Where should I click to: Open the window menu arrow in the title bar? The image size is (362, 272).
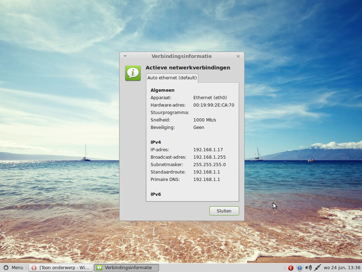(125, 56)
